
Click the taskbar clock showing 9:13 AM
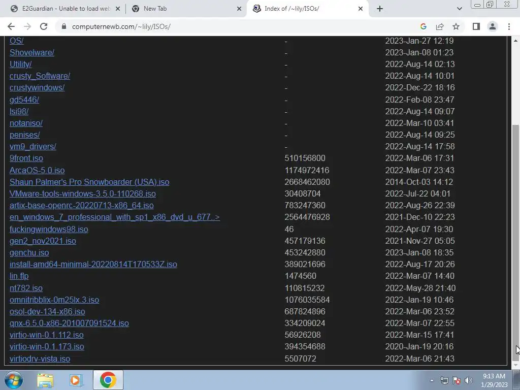point(494,380)
